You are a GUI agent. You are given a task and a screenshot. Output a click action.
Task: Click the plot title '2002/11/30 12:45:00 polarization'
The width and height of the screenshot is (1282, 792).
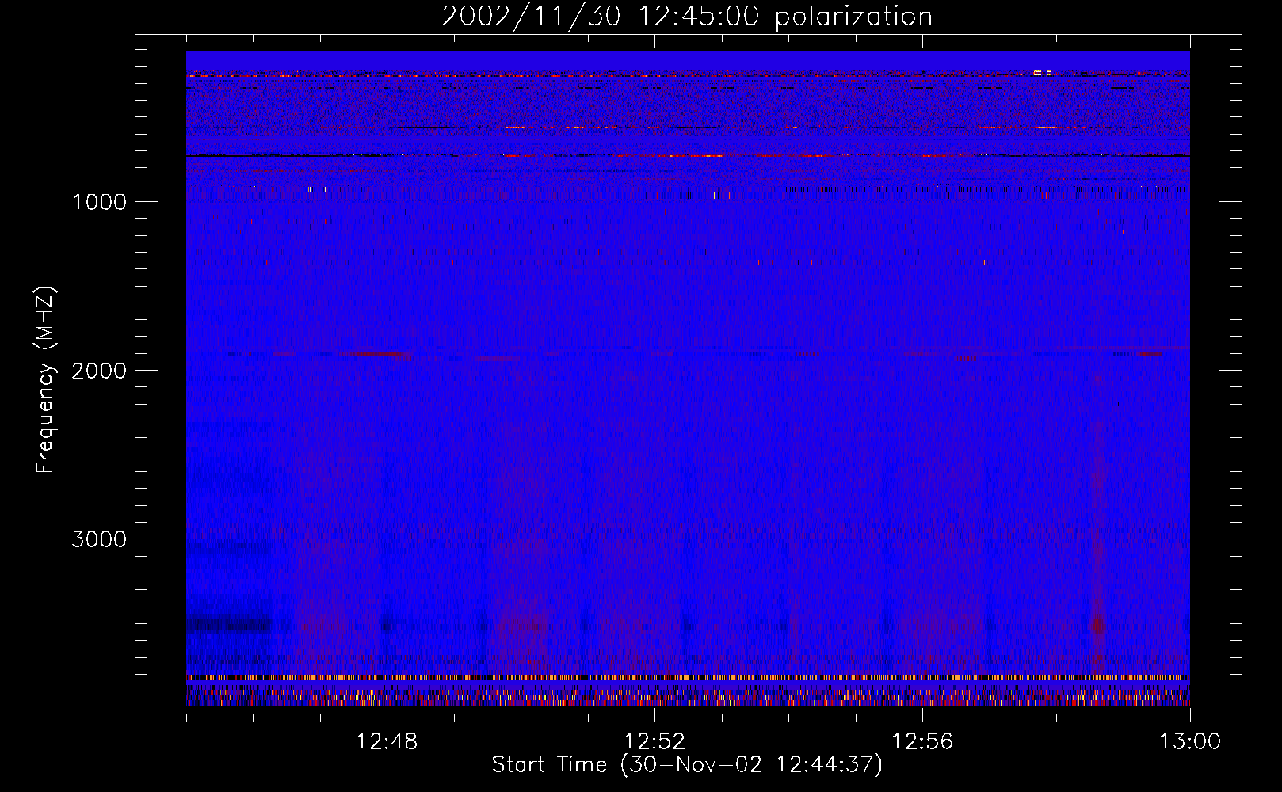687,17
